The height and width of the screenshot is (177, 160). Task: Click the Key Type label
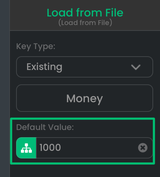36,47
